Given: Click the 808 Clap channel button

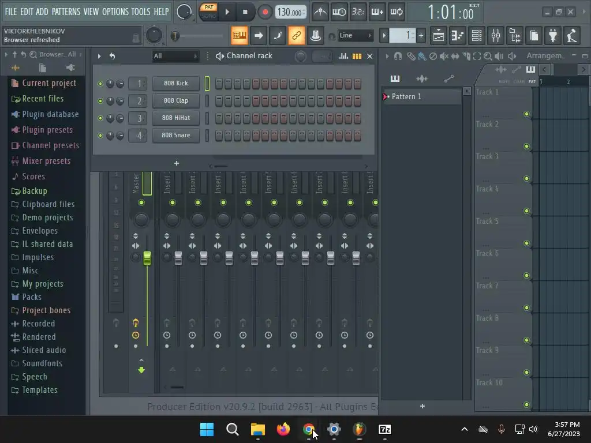Looking at the screenshot, I should click(176, 100).
